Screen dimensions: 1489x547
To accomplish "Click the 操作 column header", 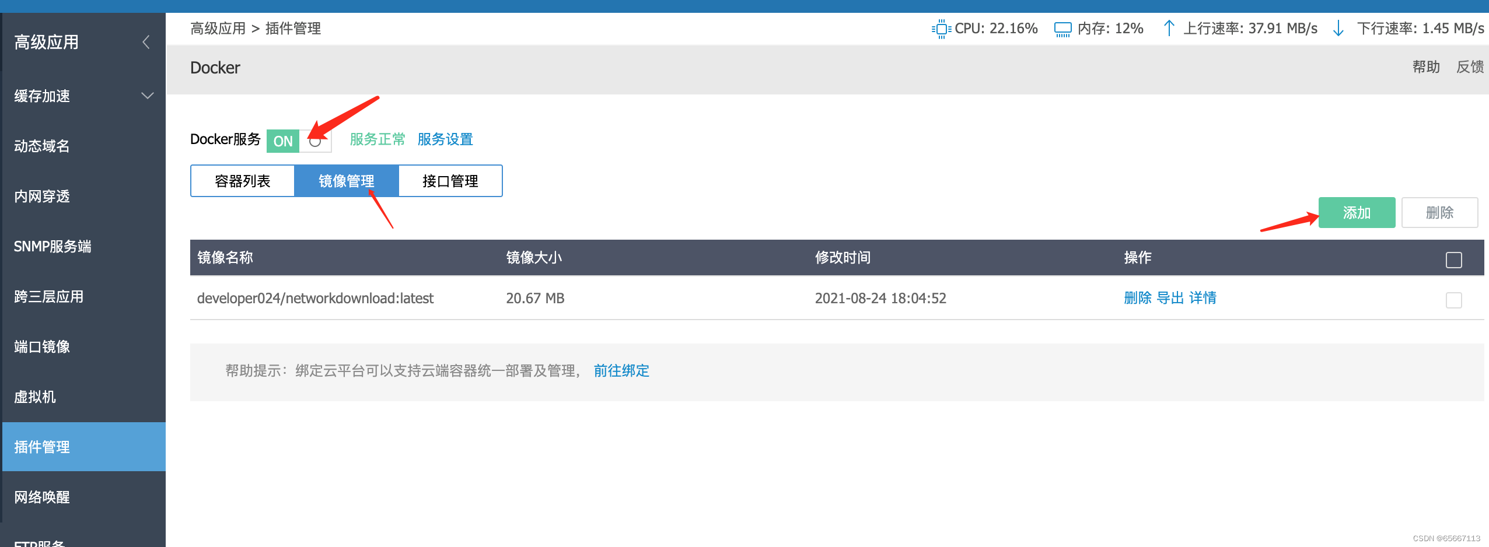I will (x=1138, y=257).
